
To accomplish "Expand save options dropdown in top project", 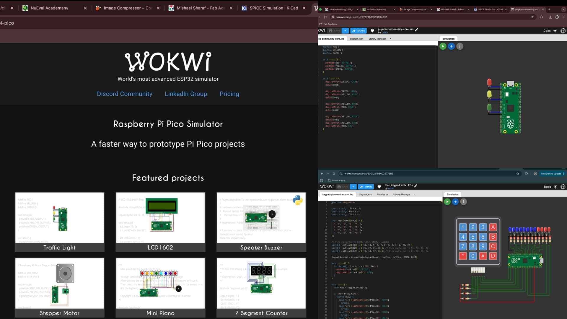I will (x=345, y=31).
